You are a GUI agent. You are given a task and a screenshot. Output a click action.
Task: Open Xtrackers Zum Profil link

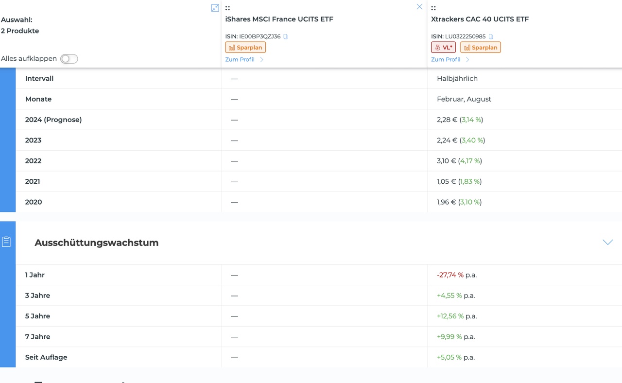[x=446, y=59]
